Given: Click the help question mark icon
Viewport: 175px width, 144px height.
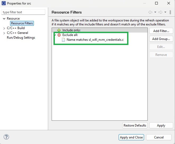Looking at the screenshot, I should (x=7, y=137).
